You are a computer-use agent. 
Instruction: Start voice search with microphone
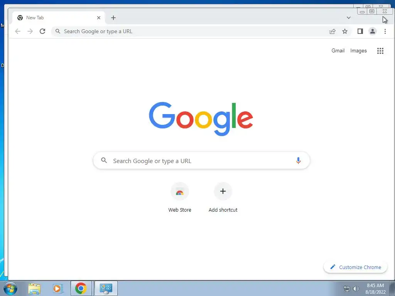click(298, 161)
